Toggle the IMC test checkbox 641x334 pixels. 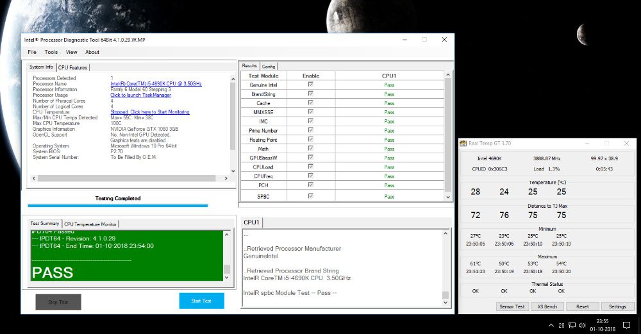click(311, 121)
